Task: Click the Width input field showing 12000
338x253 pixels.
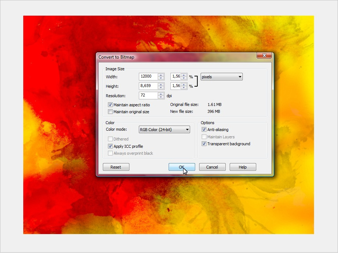Action: pyautogui.click(x=148, y=77)
